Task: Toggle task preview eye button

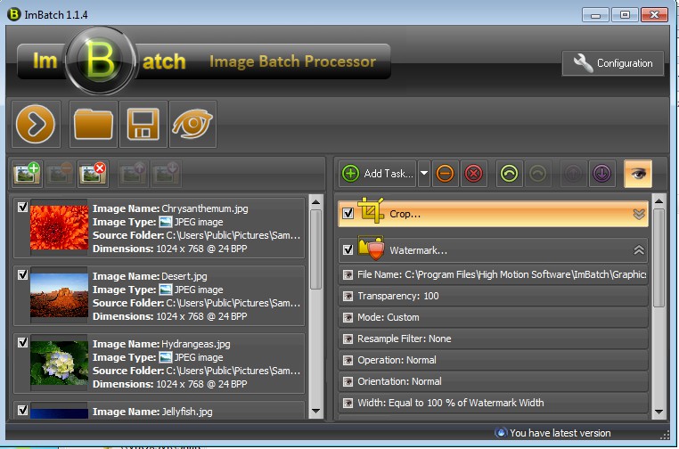Action: 638,174
